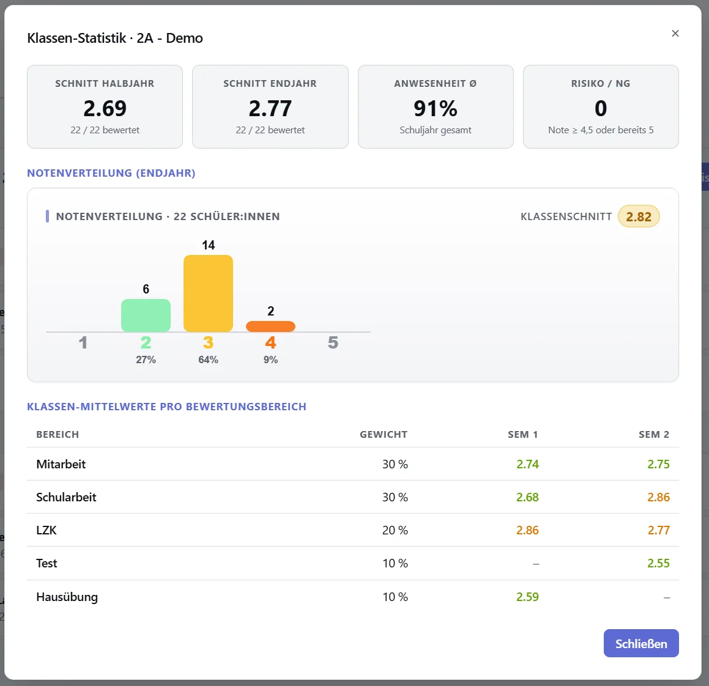Viewport: 709px width, 686px height.
Task: Select the Schnitt Halbjahr 2.69 card
Action: [x=105, y=106]
